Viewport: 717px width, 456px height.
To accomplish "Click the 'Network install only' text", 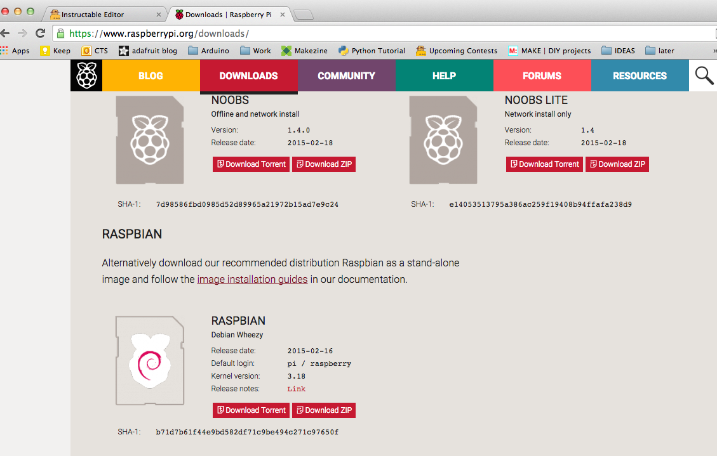I will [x=538, y=114].
